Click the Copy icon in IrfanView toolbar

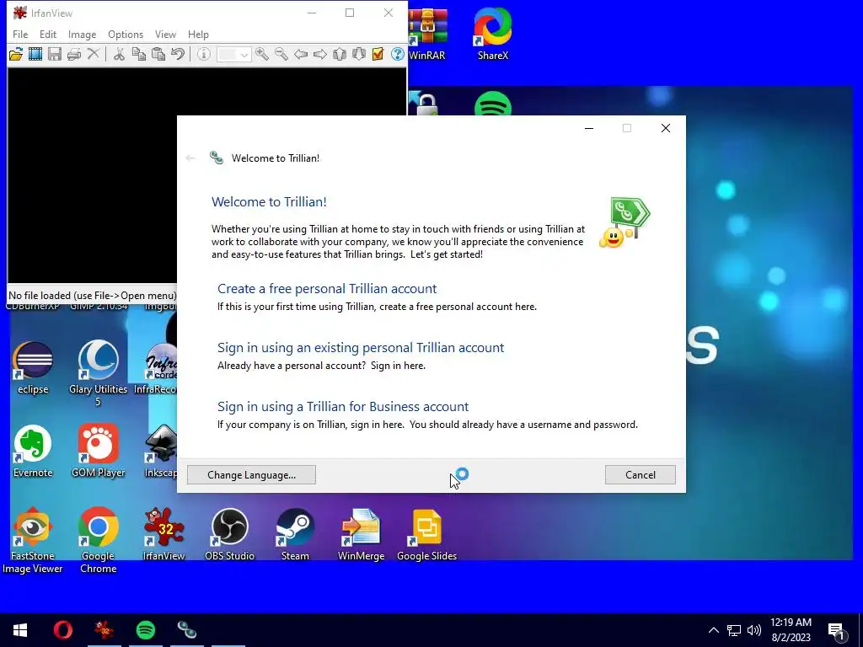139,54
